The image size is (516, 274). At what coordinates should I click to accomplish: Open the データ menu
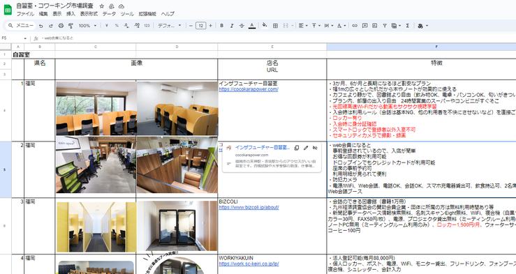[109, 14]
